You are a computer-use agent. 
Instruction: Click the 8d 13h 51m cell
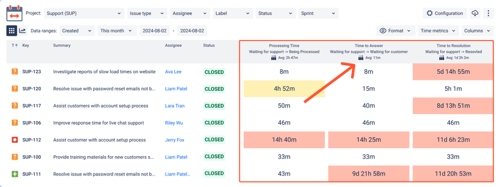click(453, 106)
